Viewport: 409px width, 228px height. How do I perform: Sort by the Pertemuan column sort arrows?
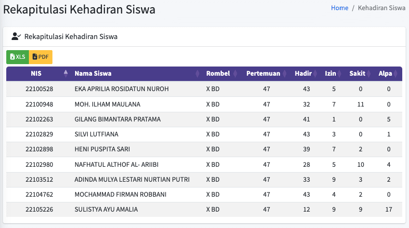point(284,74)
